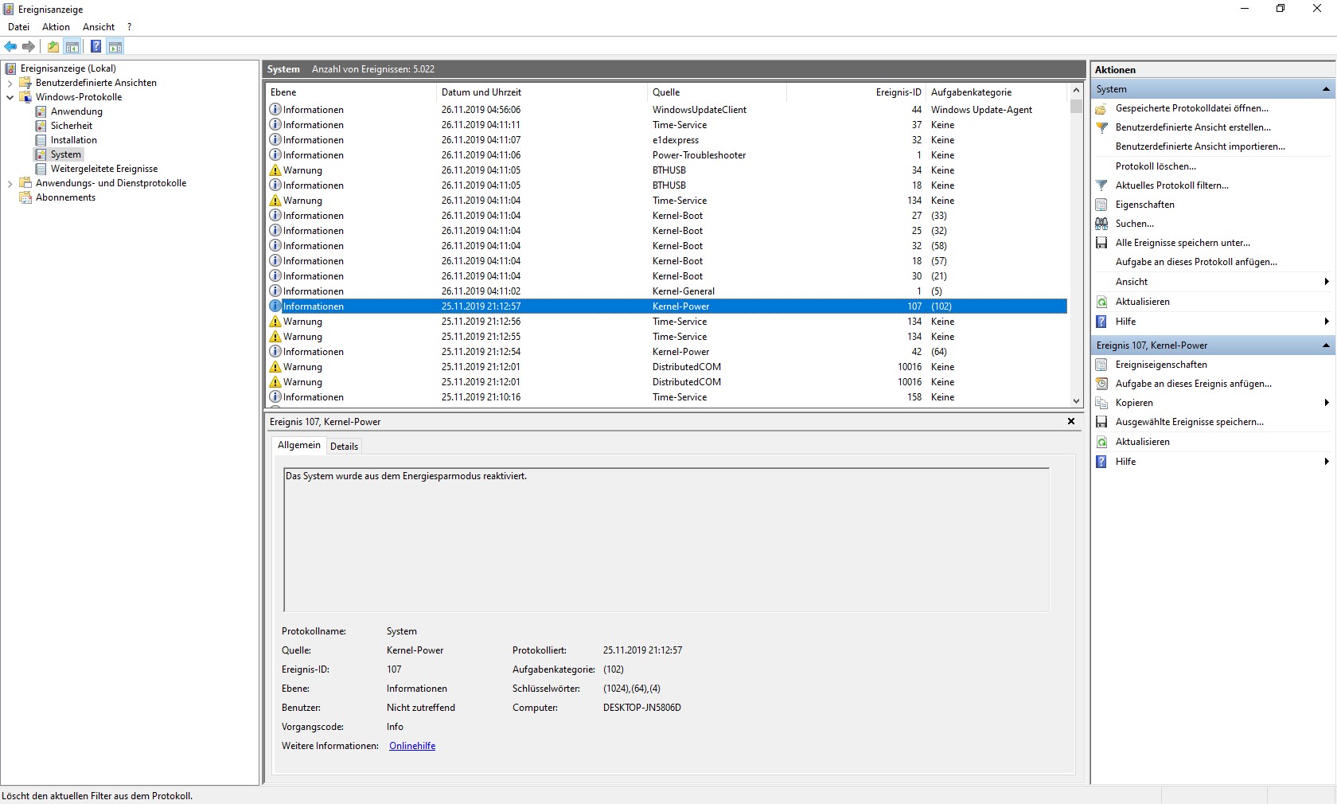This screenshot has height=804, width=1337.
Task: Open the Aktion menu
Action: click(56, 27)
